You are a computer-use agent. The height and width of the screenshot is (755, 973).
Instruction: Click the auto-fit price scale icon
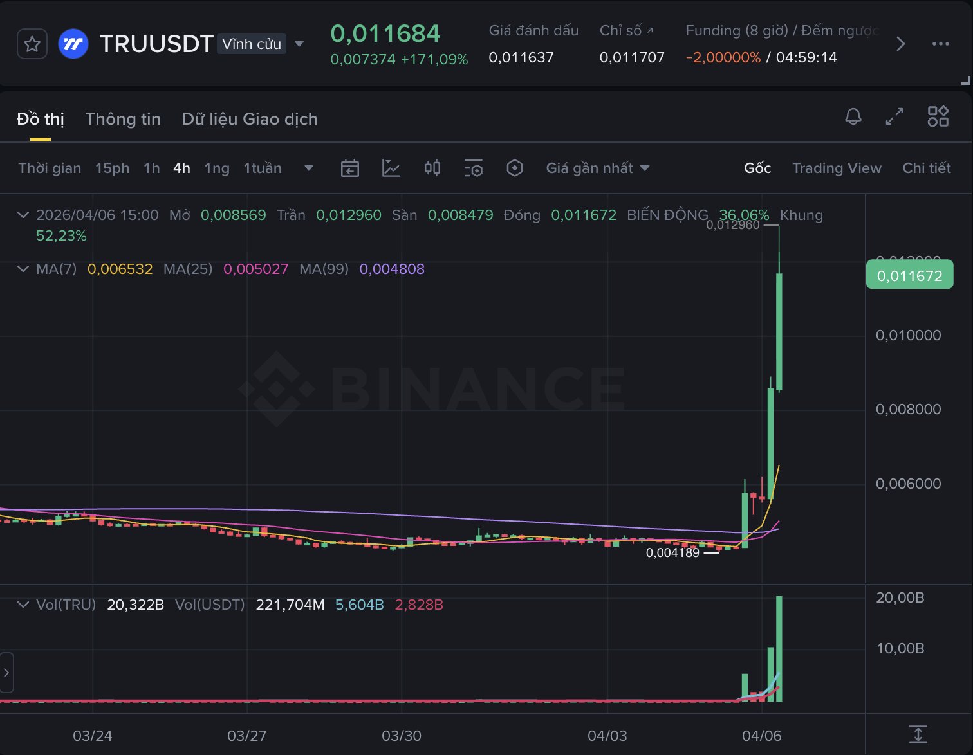pyautogui.click(x=918, y=734)
